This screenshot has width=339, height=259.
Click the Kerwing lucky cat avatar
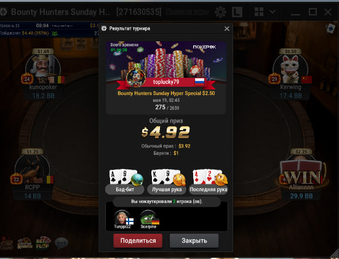point(290,69)
